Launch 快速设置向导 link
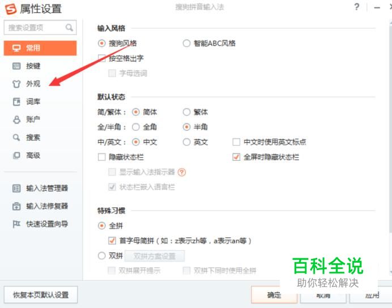This screenshot has width=392, height=308. point(47,224)
